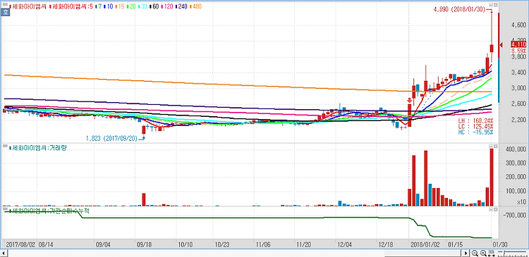Click the current price tag 4,110
The height and width of the screenshot is (257, 529).
518,44
